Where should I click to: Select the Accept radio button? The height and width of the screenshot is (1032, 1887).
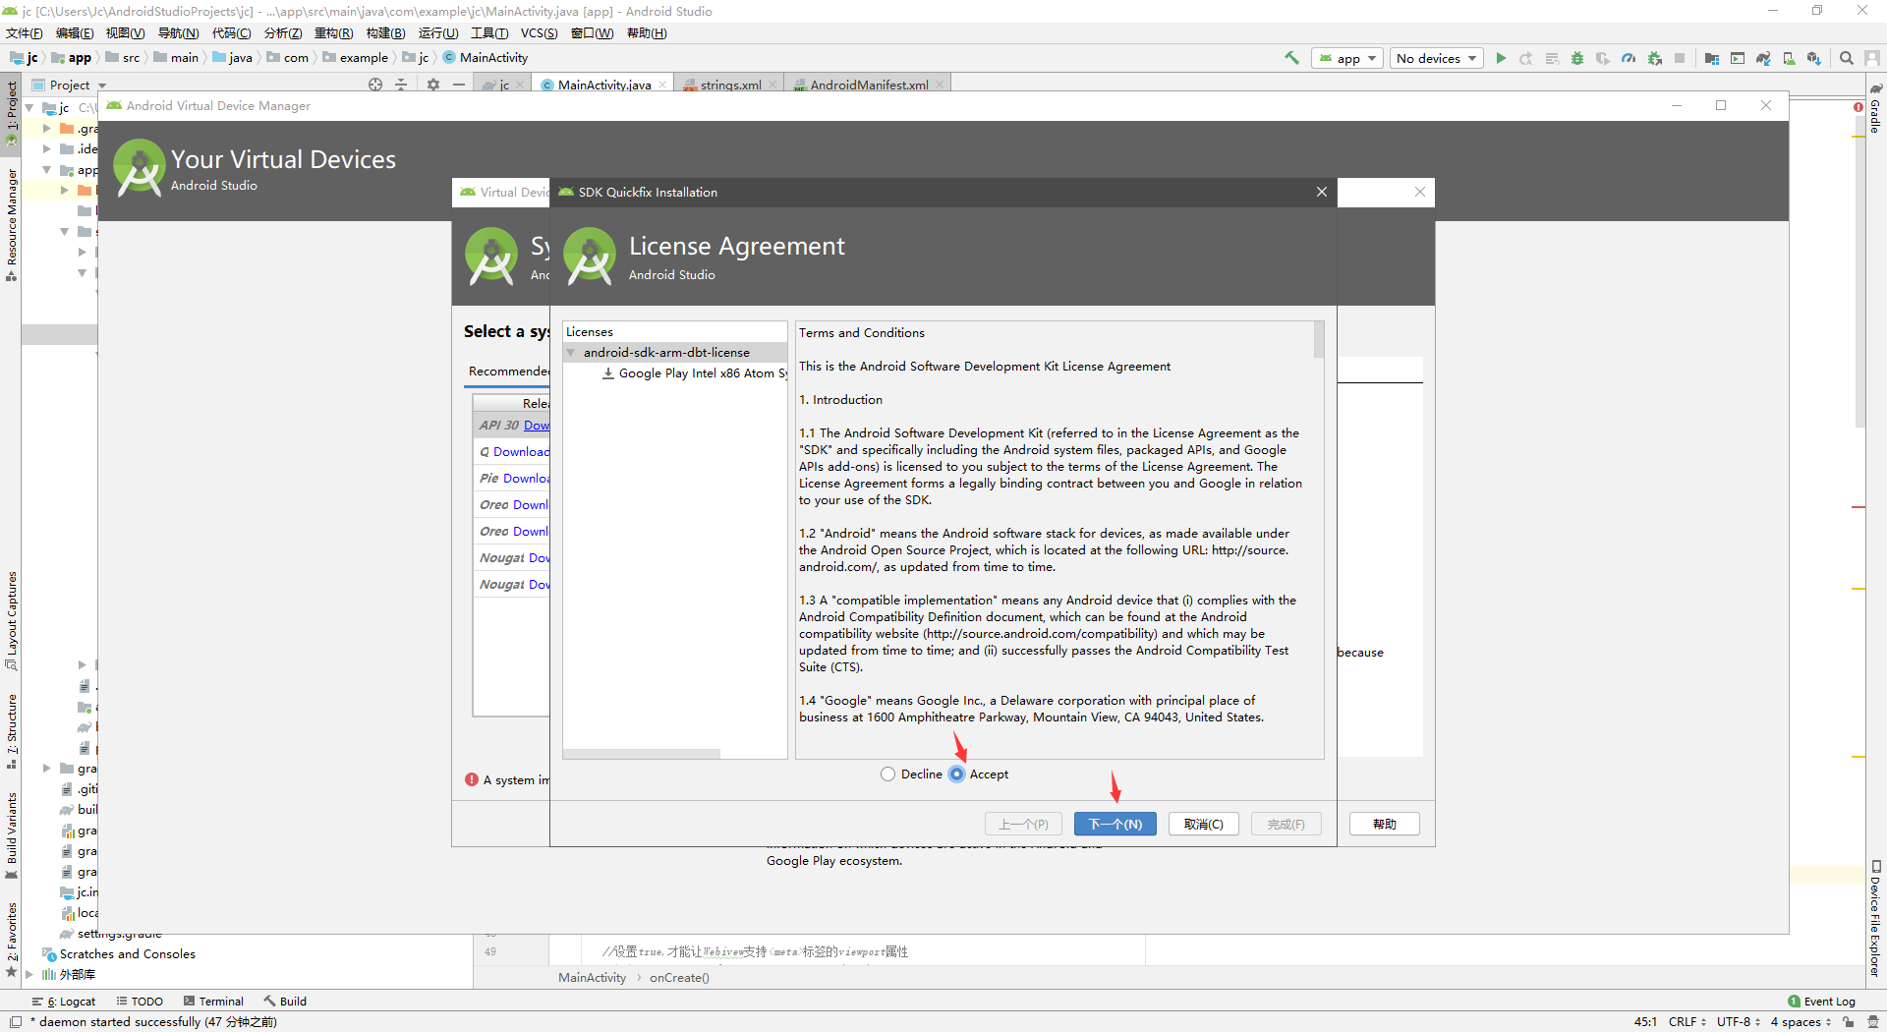coord(957,774)
